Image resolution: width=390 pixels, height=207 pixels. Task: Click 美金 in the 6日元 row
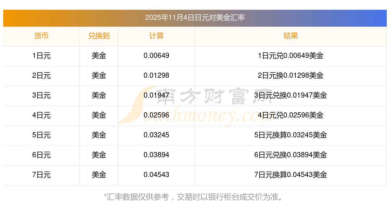[x=99, y=155]
